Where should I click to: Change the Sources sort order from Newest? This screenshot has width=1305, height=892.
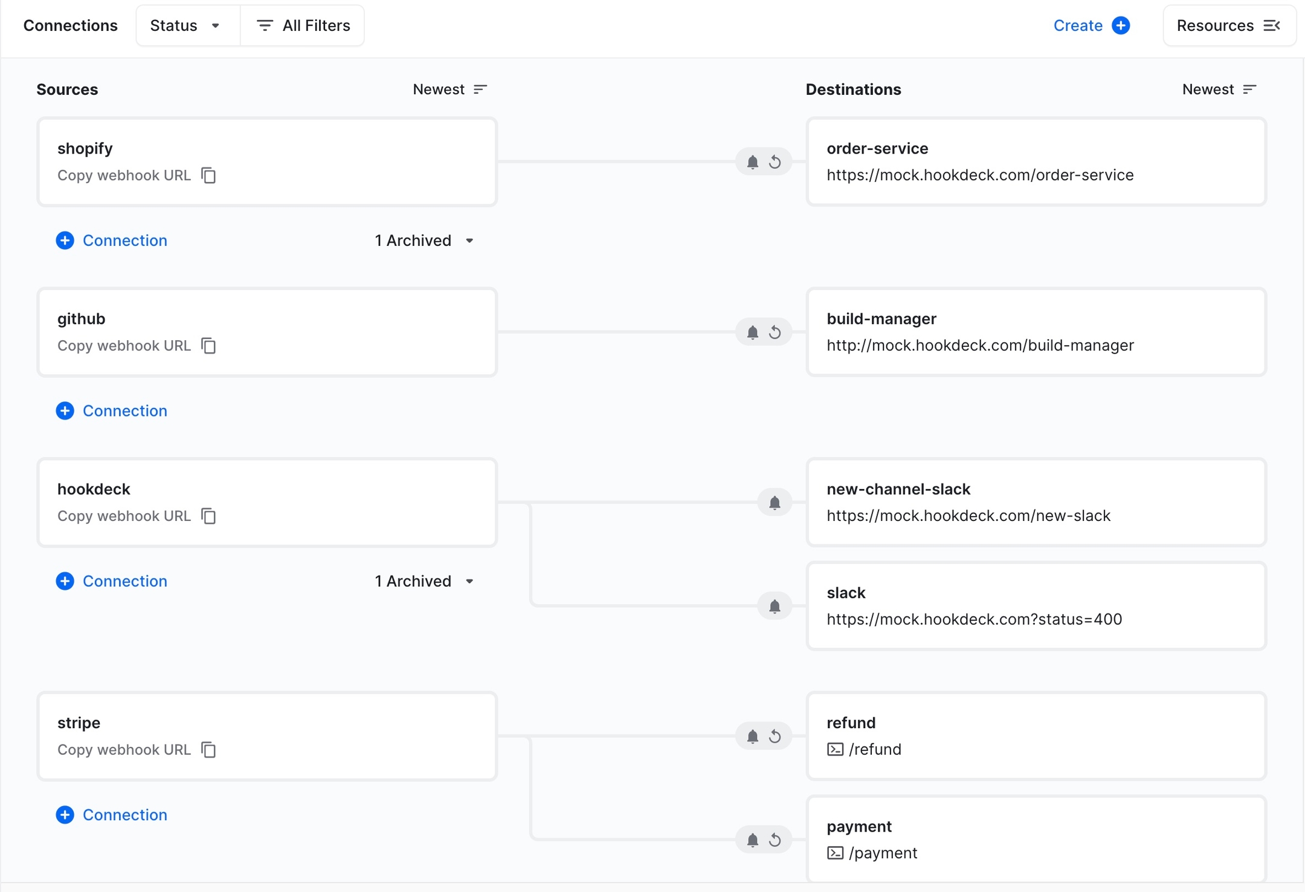[449, 89]
